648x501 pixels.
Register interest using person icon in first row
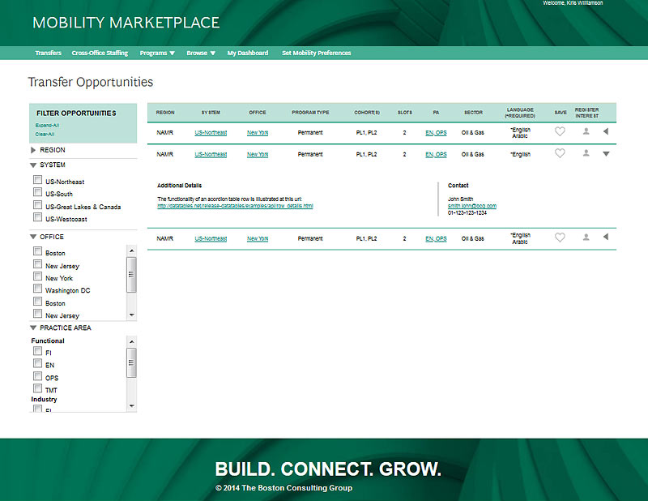coord(586,132)
